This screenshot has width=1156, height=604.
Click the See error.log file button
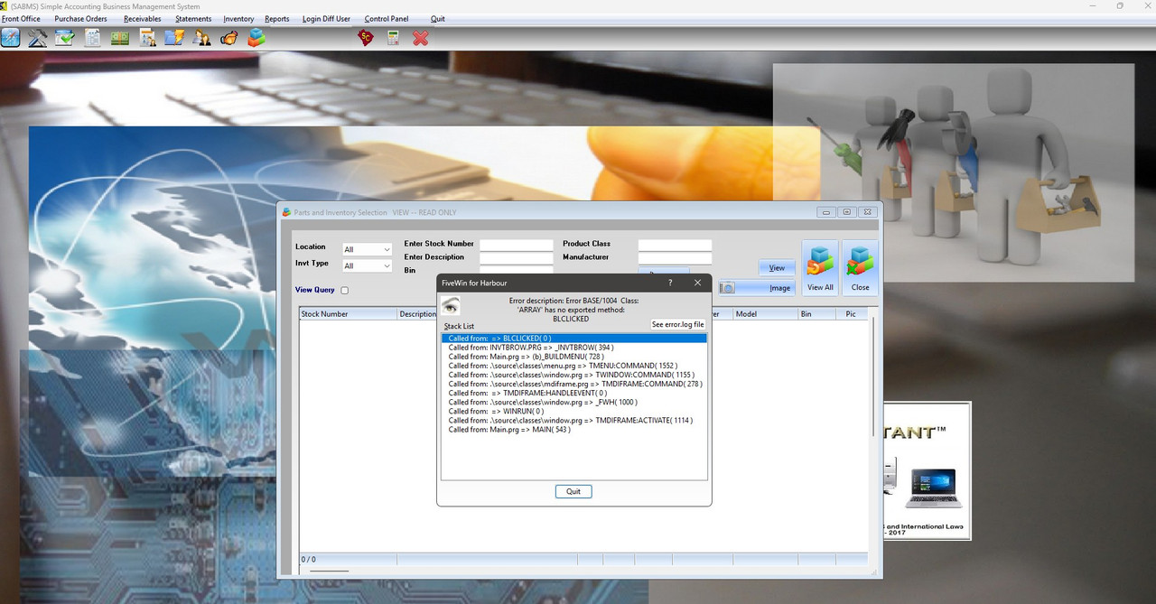[678, 324]
